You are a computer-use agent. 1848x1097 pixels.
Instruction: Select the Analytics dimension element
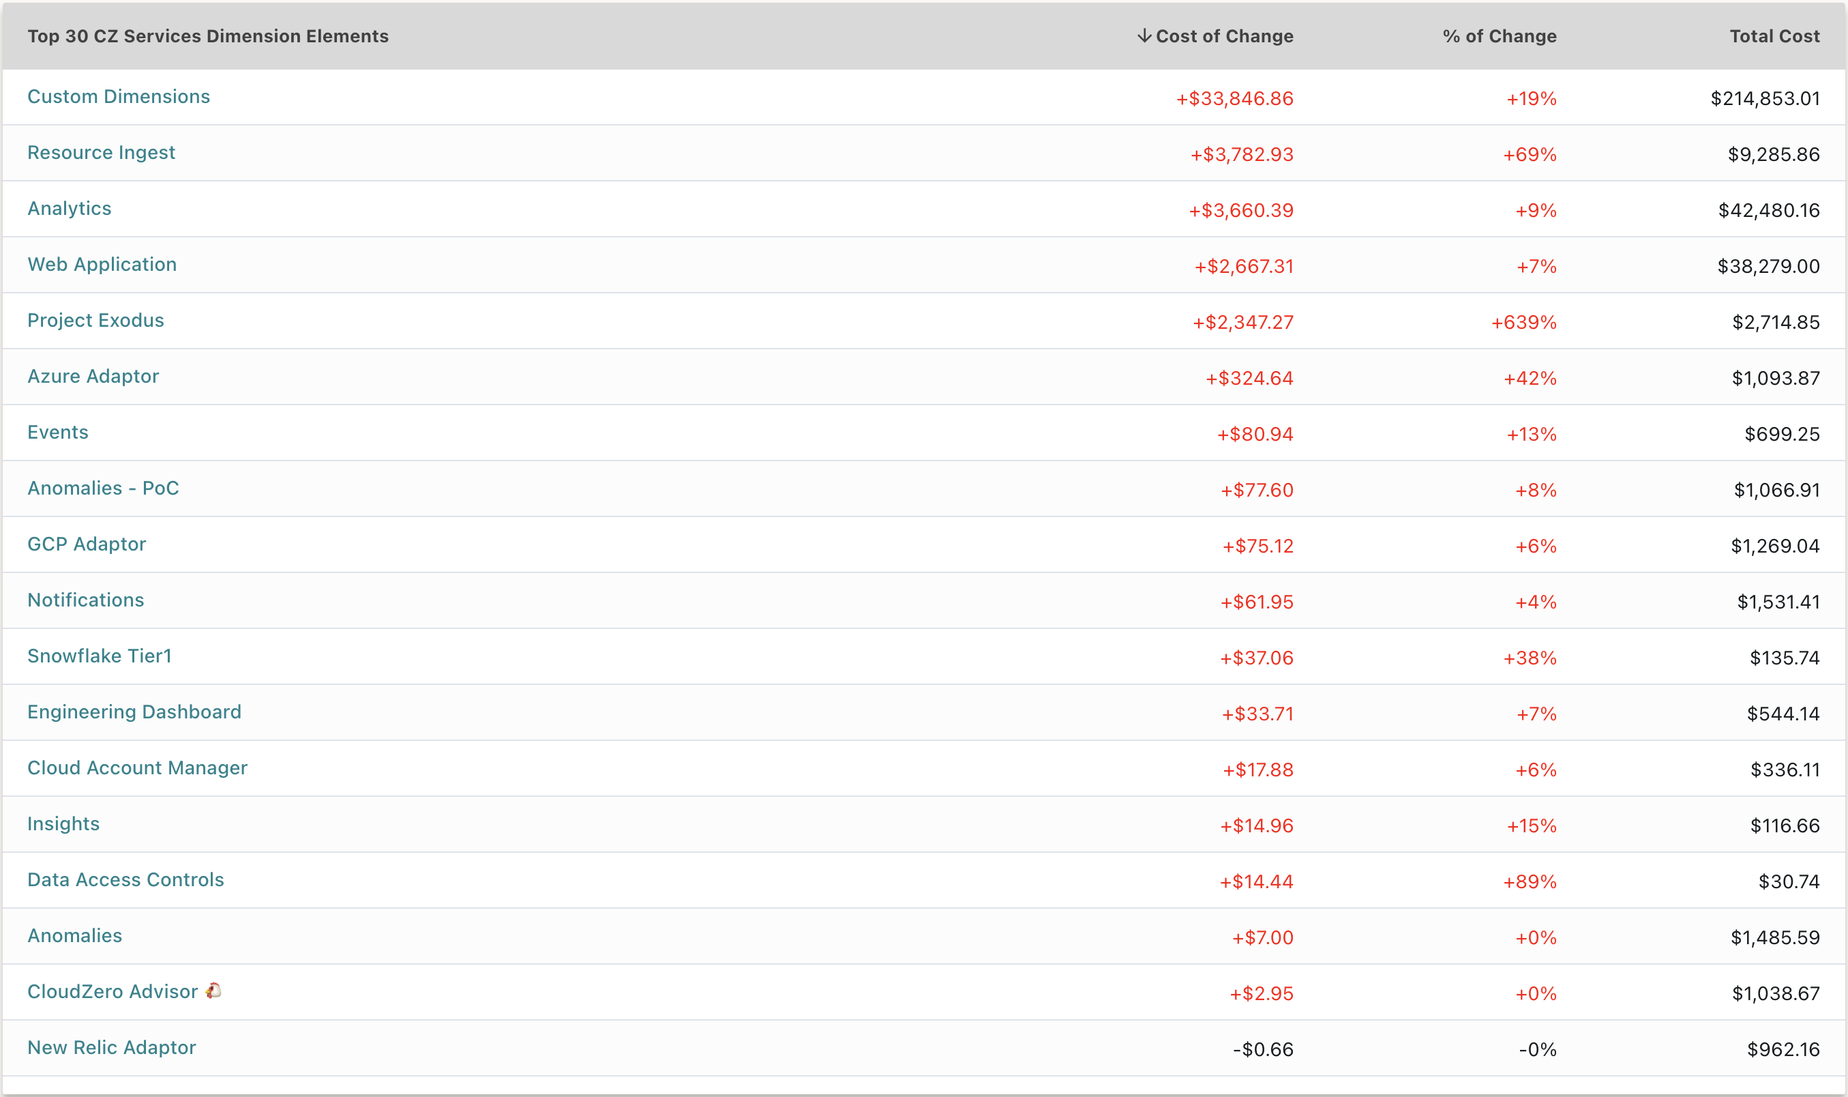pos(69,206)
